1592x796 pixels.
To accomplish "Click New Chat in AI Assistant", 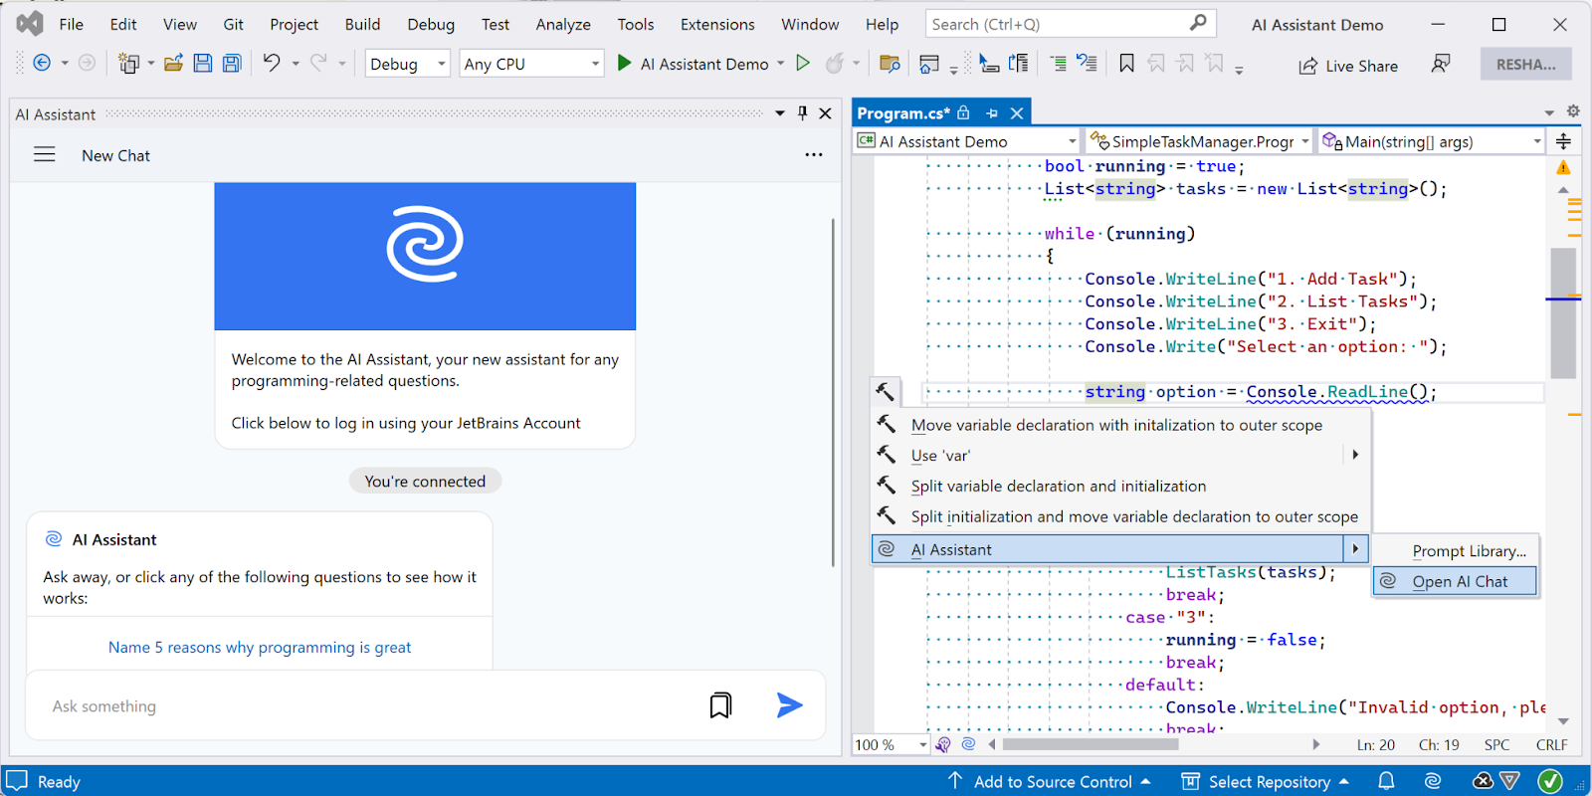I will [115, 155].
